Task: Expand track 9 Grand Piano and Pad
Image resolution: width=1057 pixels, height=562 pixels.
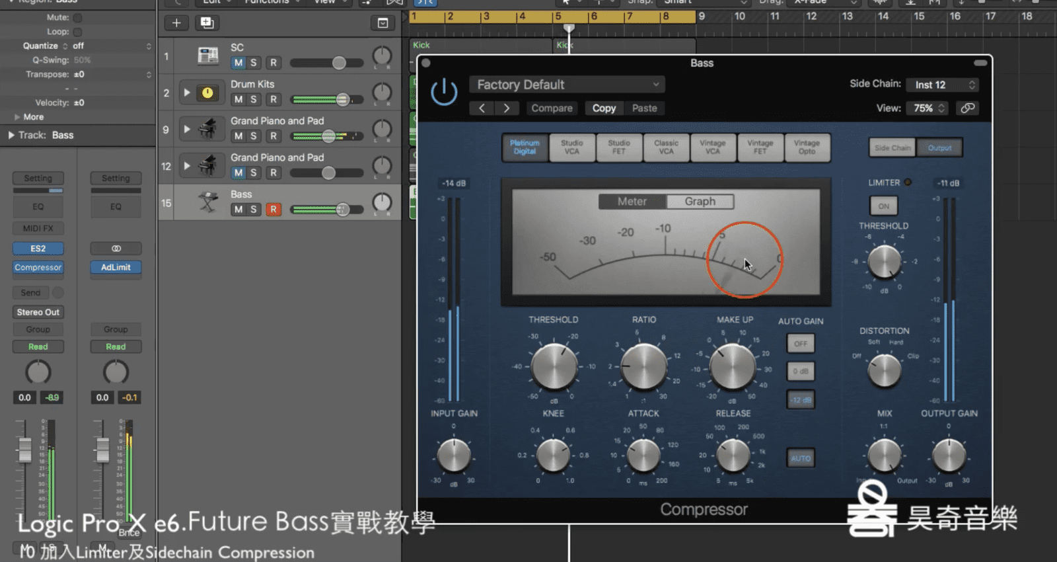Action: tap(187, 129)
